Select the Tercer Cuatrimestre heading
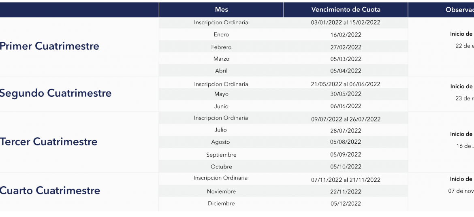This screenshot has width=474, height=217. click(48, 141)
